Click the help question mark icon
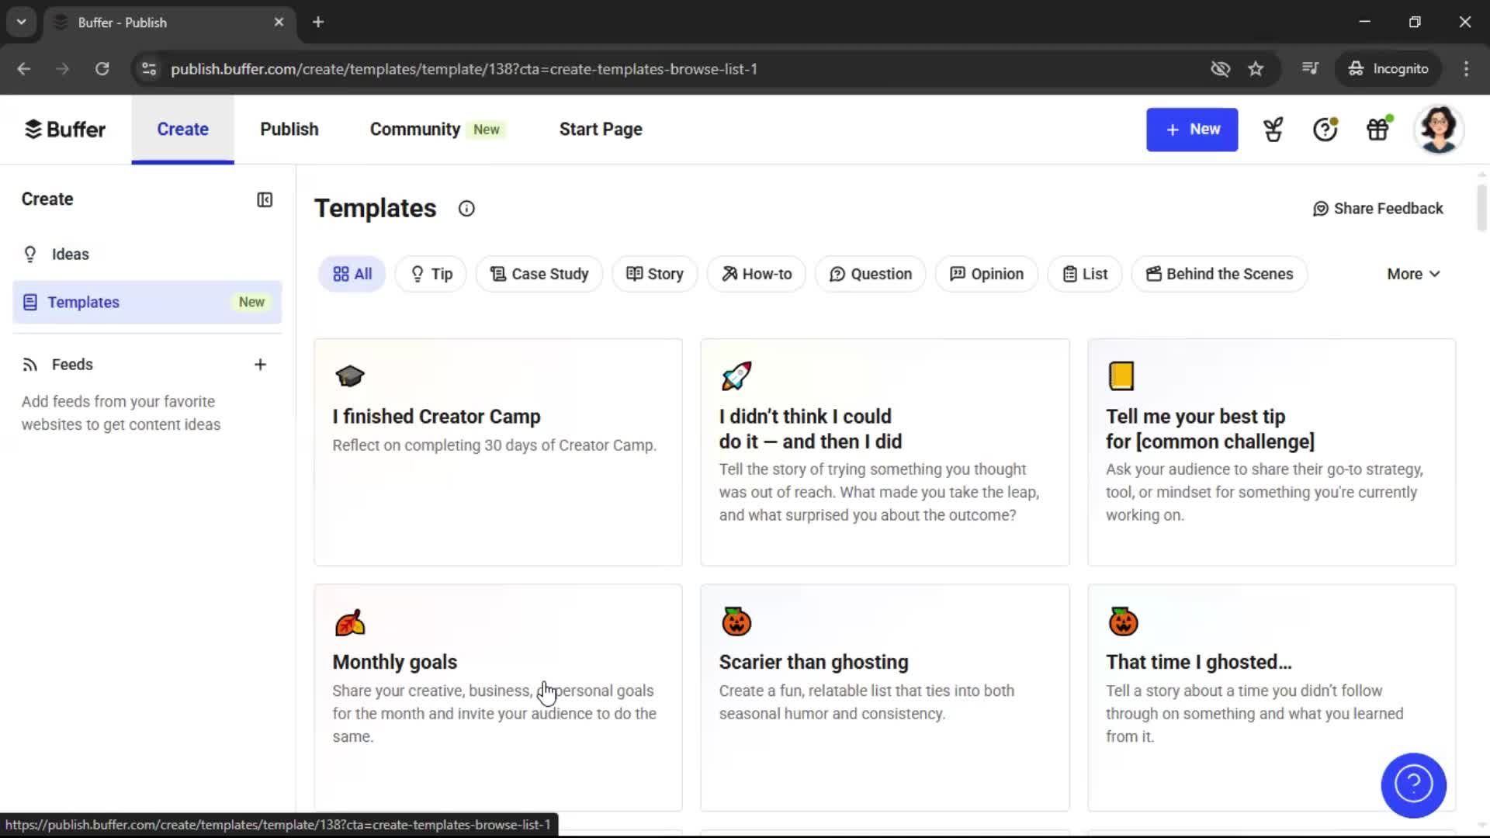Viewport: 1490px width, 838px height. point(1324,129)
